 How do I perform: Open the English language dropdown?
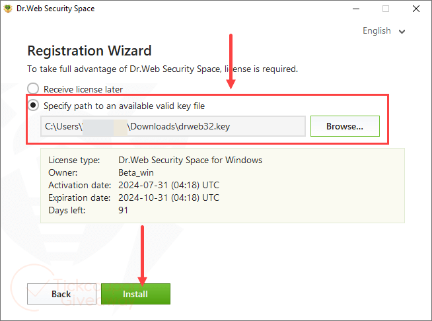click(384, 31)
